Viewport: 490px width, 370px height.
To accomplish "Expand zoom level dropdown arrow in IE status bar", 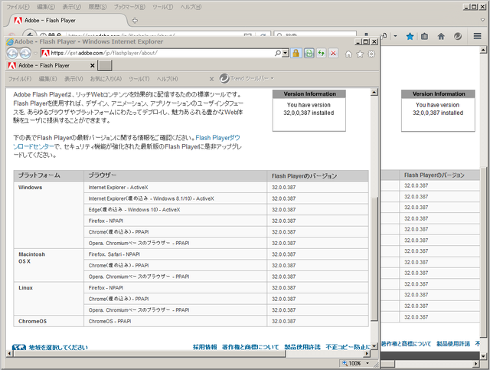I will (367, 363).
